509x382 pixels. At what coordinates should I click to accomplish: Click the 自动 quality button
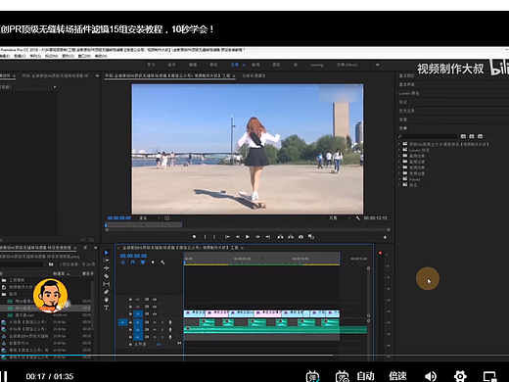pos(365,376)
